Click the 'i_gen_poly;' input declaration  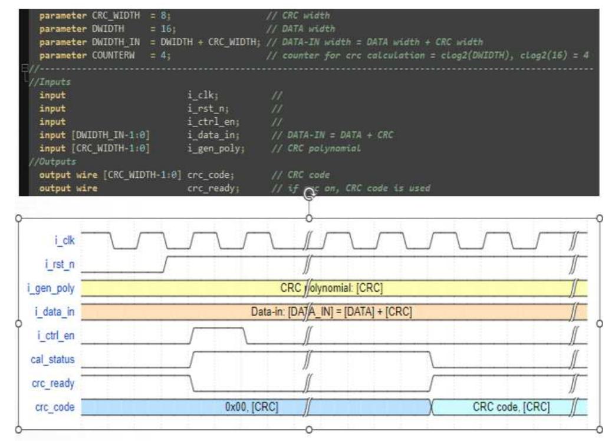216,148
